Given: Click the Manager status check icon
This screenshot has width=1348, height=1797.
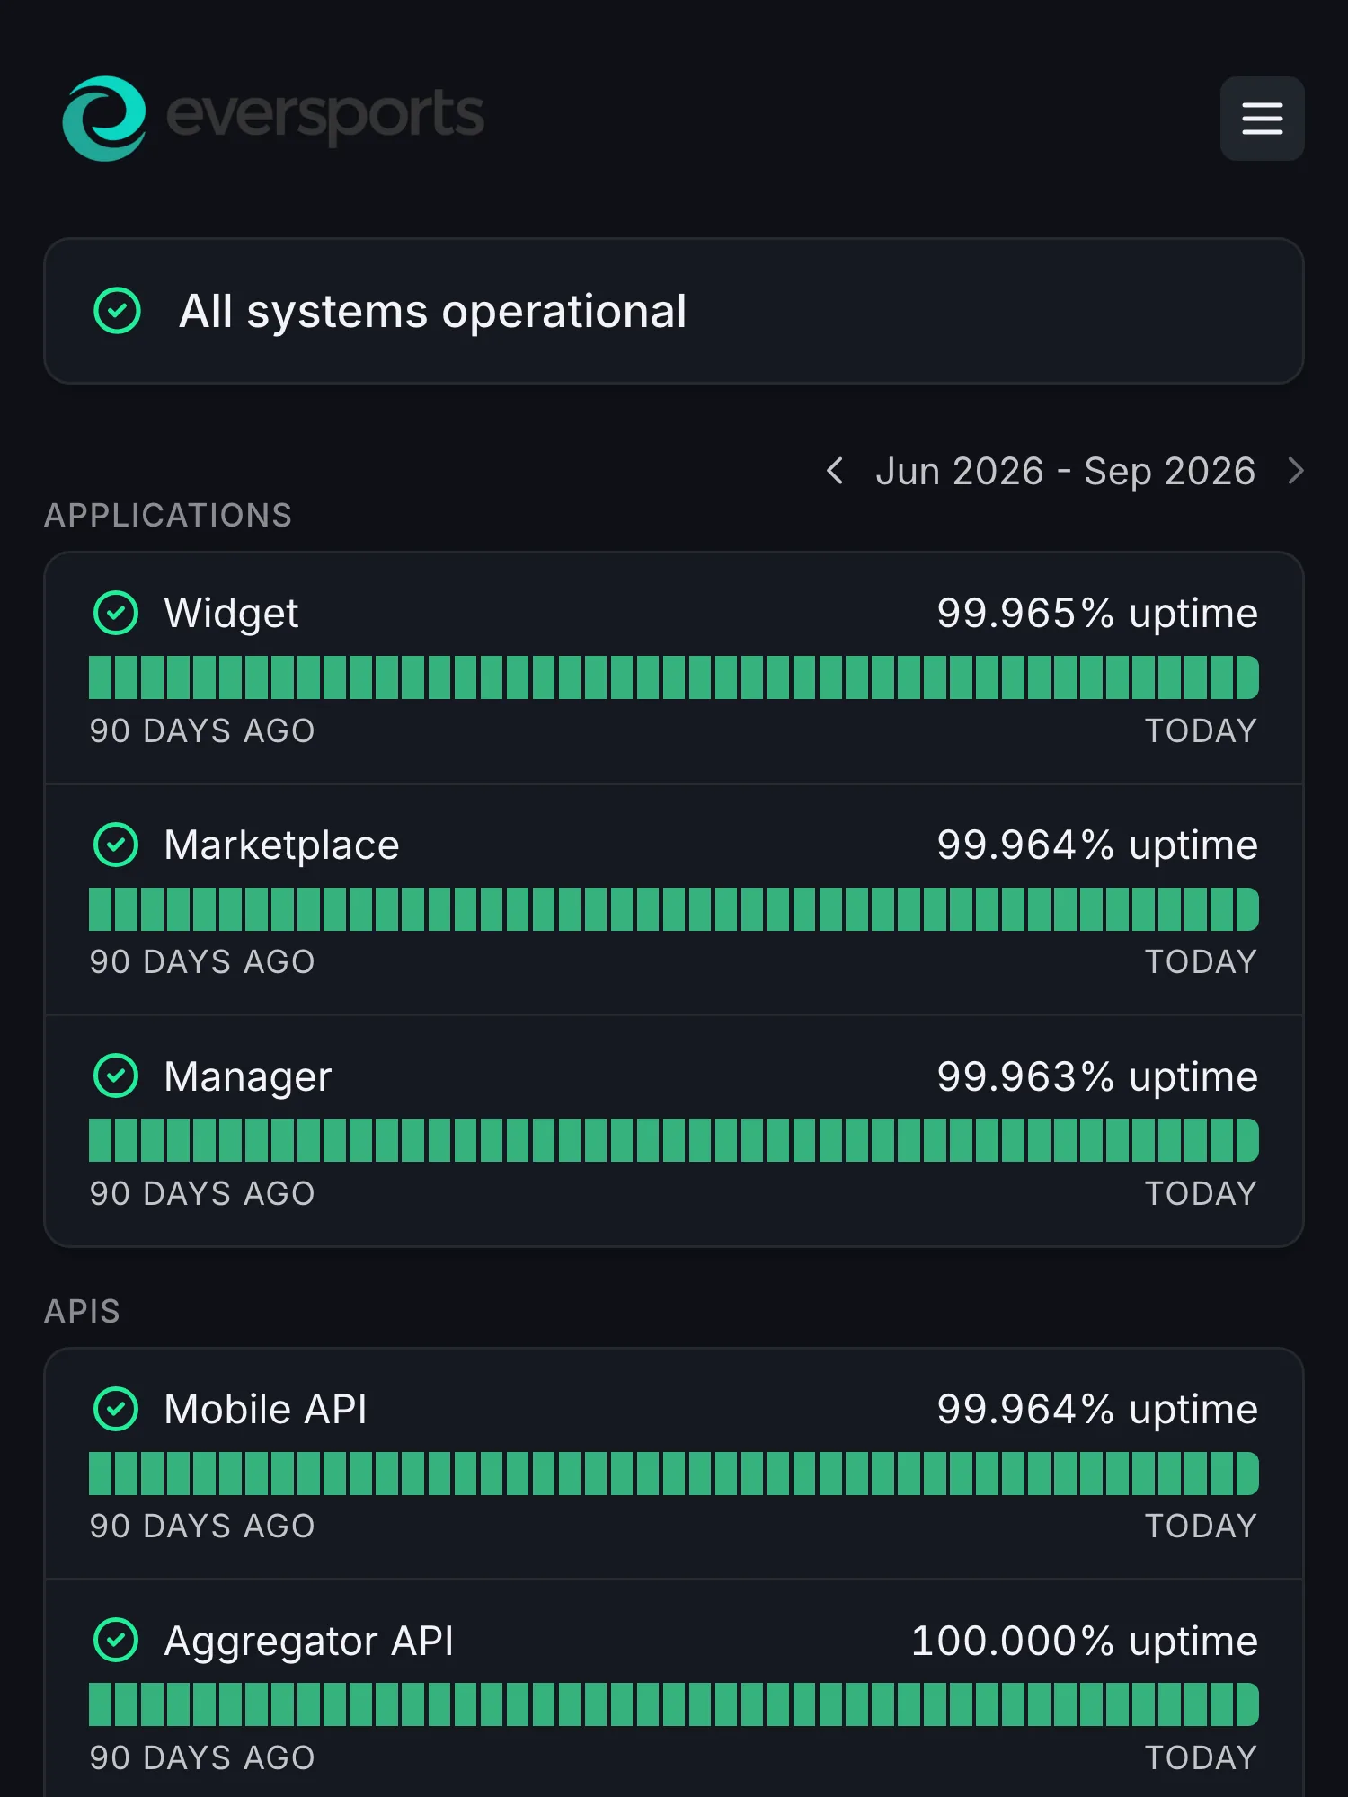Looking at the screenshot, I should click(x=116, y=1076).
